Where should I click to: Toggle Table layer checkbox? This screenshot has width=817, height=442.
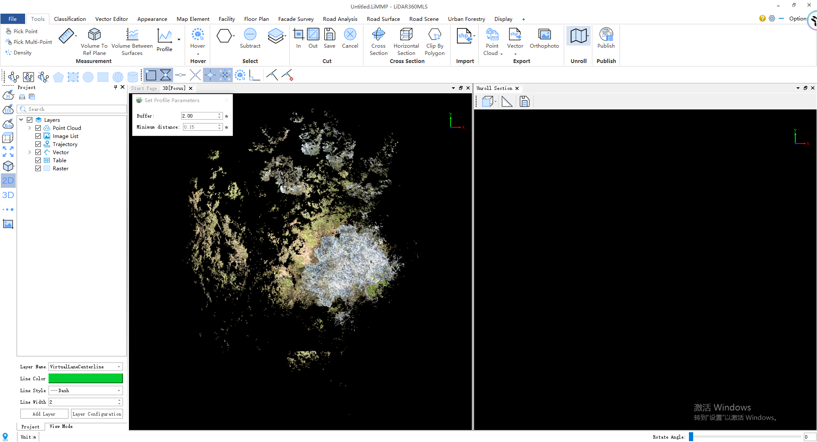(x=38, y=160)
